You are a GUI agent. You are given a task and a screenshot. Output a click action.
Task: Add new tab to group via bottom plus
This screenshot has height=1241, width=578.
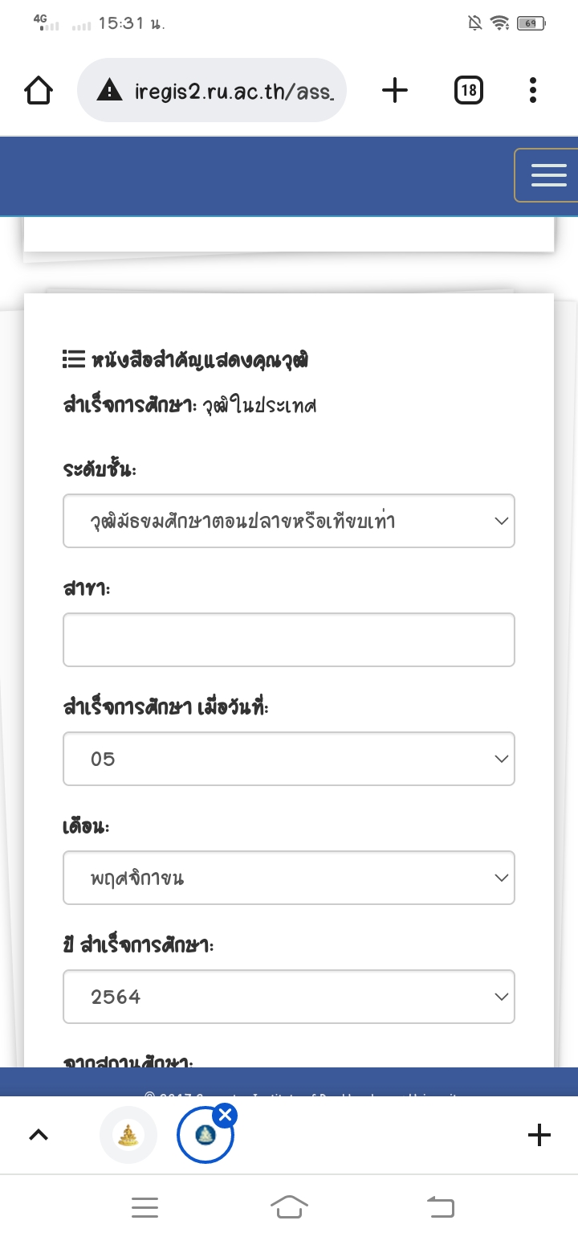pos(539,1135)
